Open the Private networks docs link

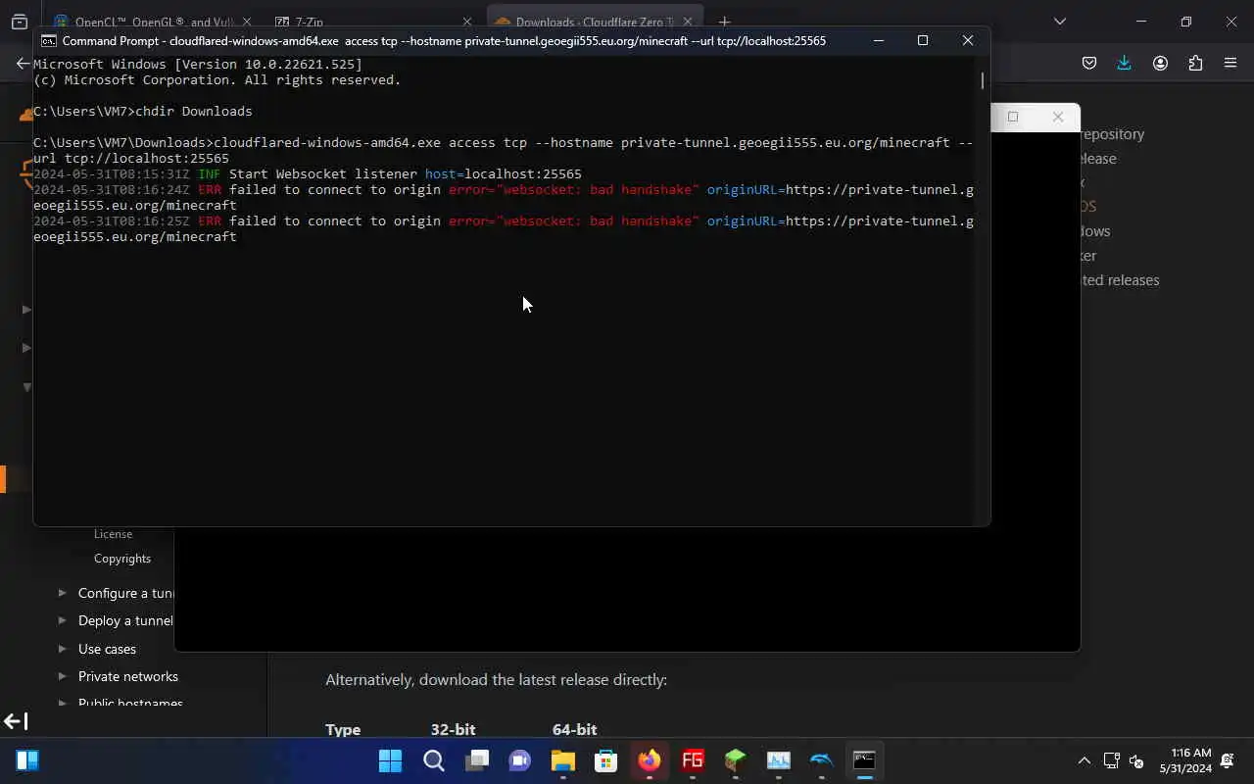click(128, 676)
